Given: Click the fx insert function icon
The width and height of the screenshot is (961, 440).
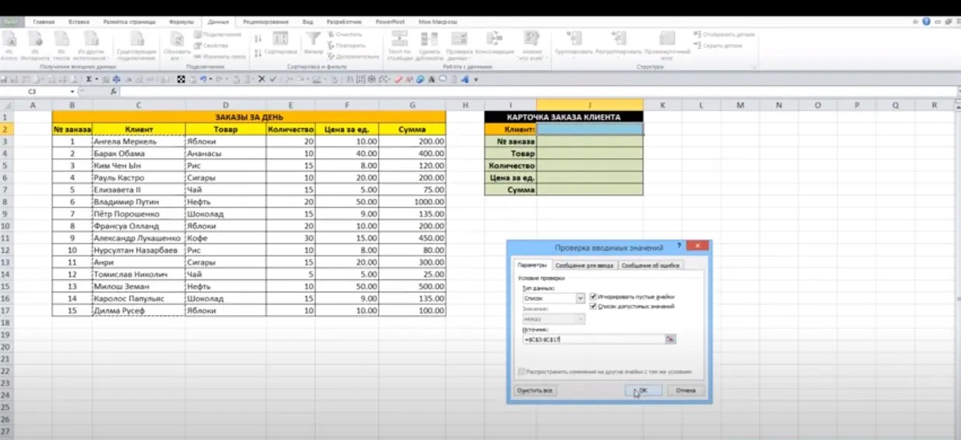Looking at the screenshot, I should [x=113, y=91].
